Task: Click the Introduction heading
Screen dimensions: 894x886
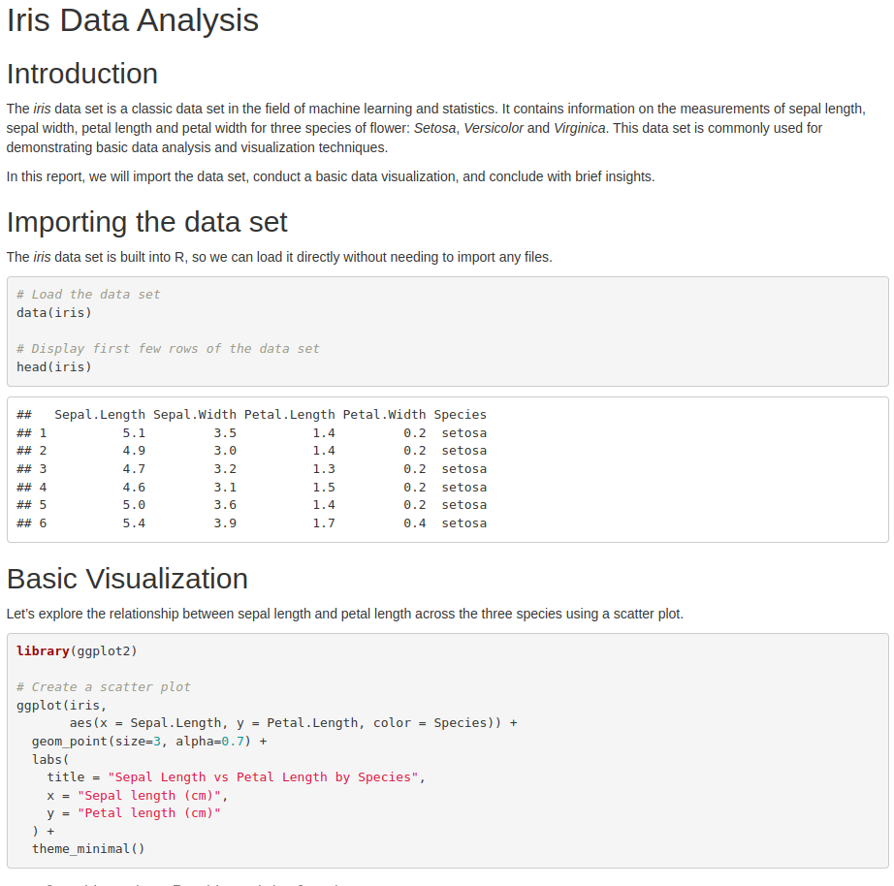Action: [x=82, y=74]
